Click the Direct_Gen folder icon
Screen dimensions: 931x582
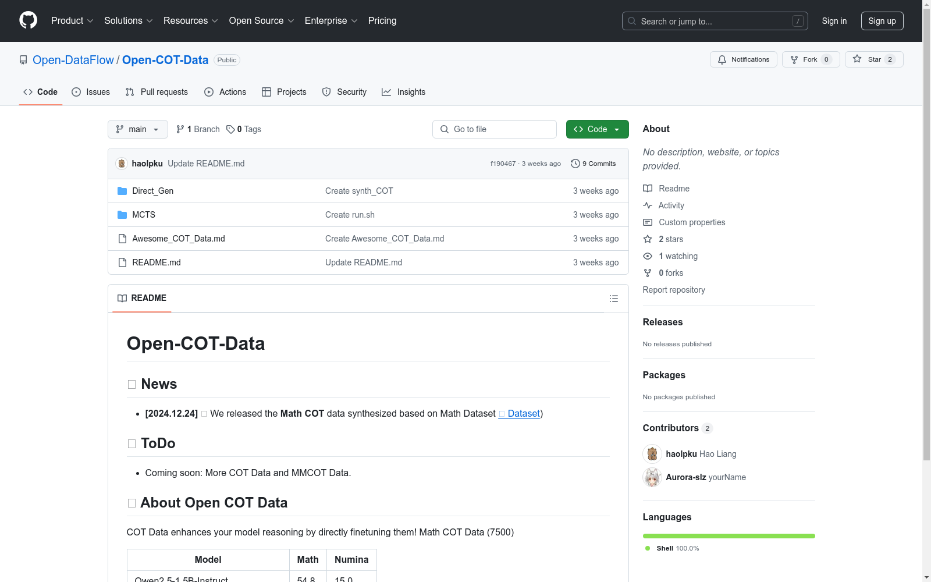click(122, 191)
